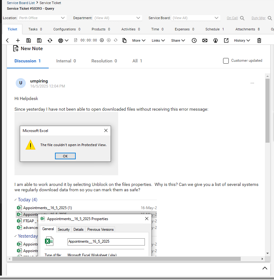Click the notes vertical scrollbar thumb
274x280 pixels.
point(267,111)
